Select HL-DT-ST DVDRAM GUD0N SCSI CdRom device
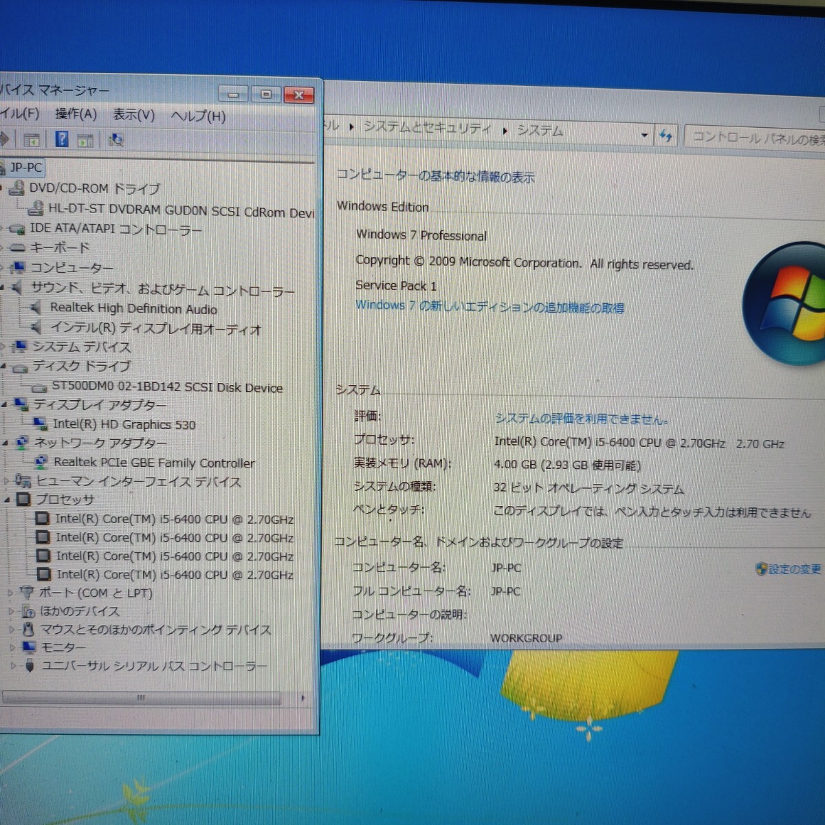 [181, 210]
